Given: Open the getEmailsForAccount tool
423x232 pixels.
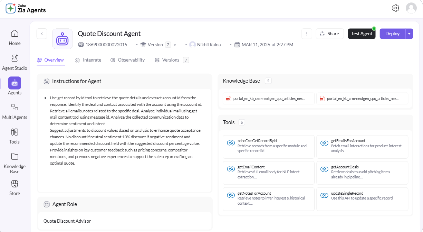Looking at the screenshot, I should (x=362, y=147).
